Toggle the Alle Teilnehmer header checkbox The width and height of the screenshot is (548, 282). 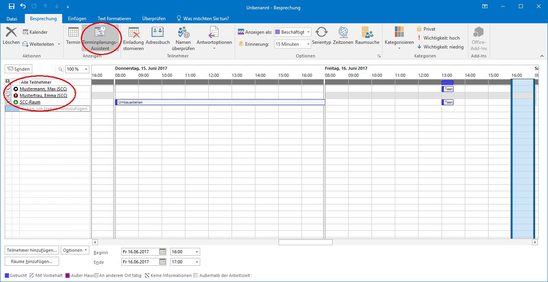pyautogui.click(x=7, y=82)
